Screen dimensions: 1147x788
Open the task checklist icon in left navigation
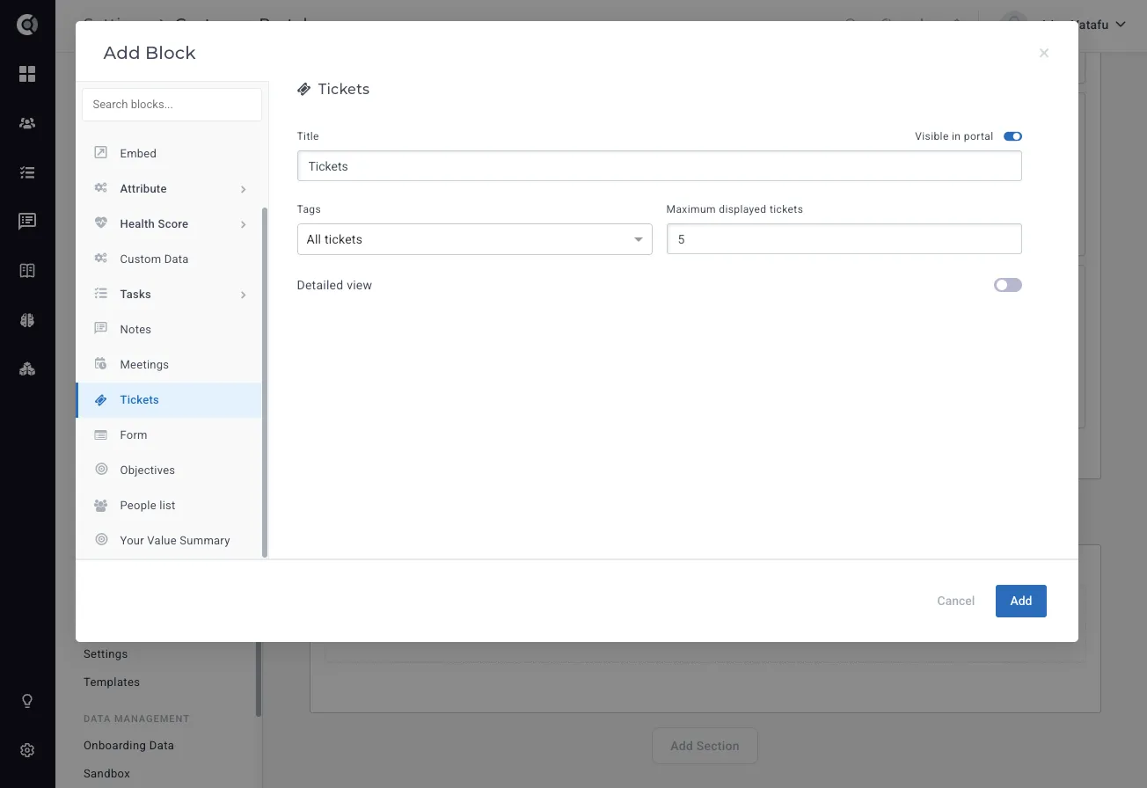pos(27,172)
